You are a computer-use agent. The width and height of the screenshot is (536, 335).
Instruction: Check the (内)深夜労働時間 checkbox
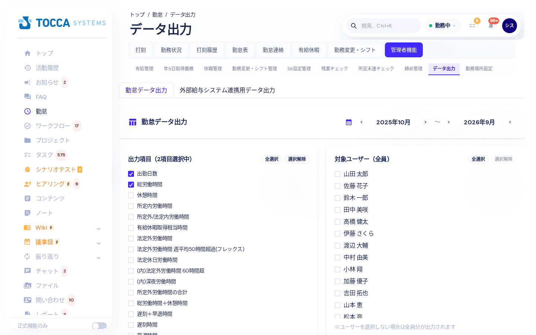coord(131,282)
